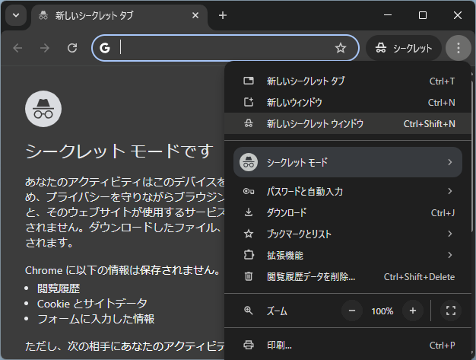Viewport: 476px width, 360px height.
Task: Choose 印刷... menu item
Action: (x=347, y=345)
